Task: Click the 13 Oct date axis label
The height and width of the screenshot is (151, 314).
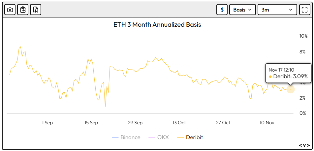Action: click(179, 123)
